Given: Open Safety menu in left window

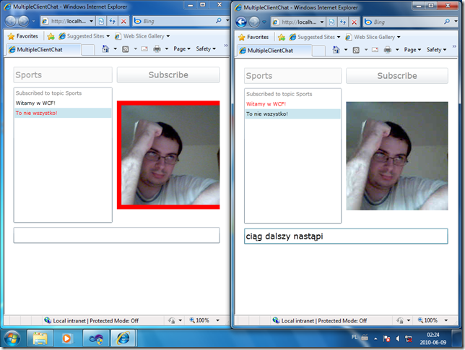Looking at the screenshot, I should tap(206, 48).
